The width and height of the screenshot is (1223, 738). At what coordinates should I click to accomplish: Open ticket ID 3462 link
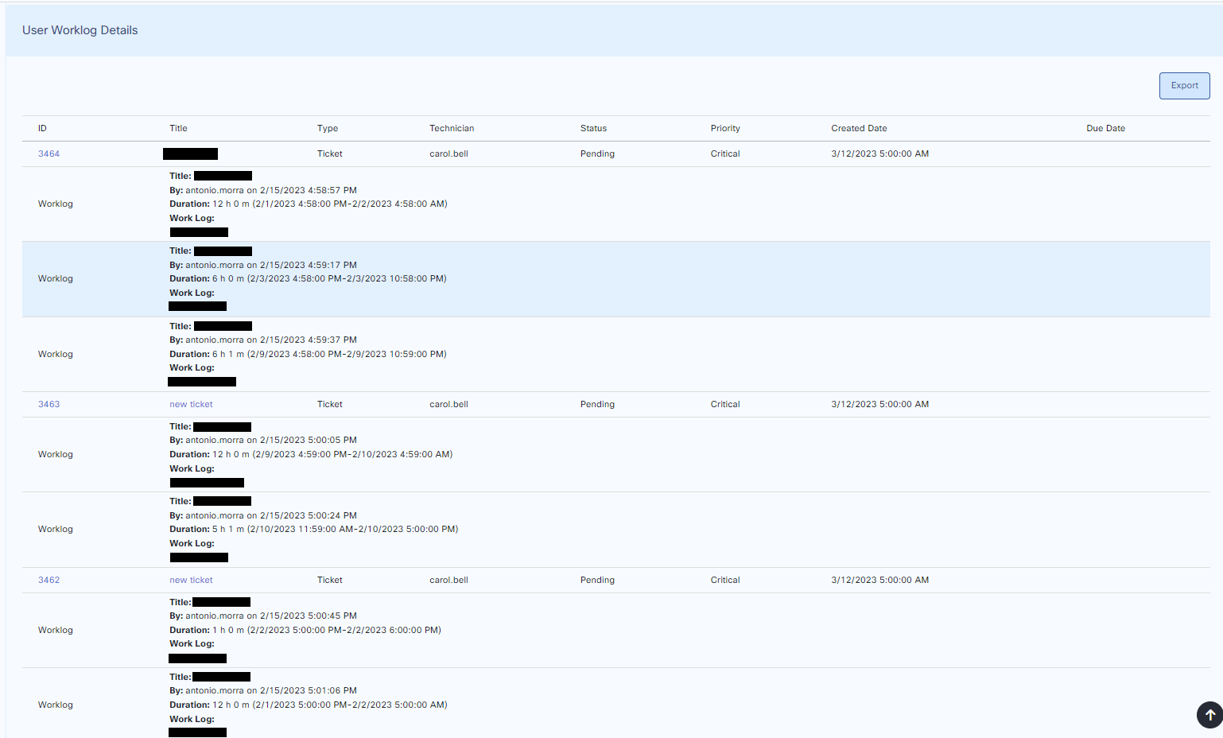[49, 581]
